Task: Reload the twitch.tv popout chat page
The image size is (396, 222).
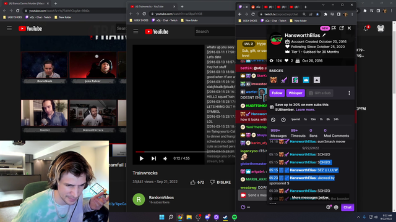Action: [x=253, y=14]
